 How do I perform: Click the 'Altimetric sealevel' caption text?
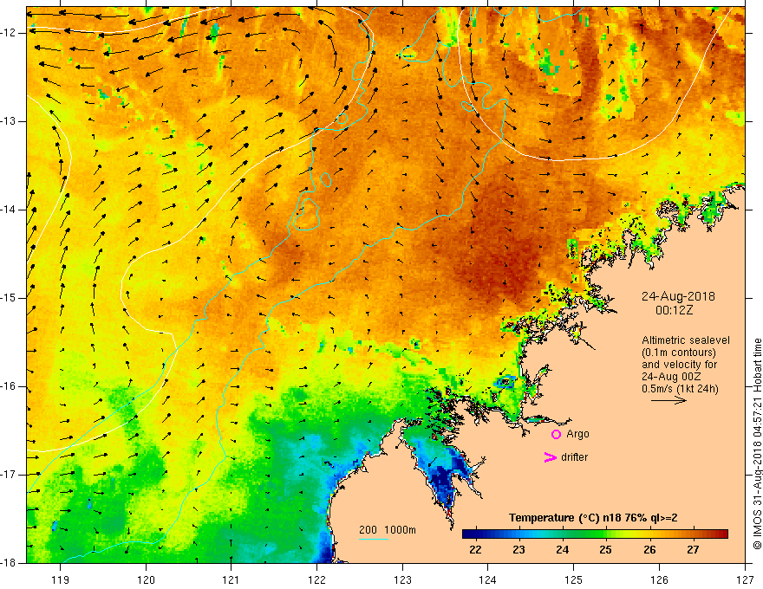coord(686,340)
